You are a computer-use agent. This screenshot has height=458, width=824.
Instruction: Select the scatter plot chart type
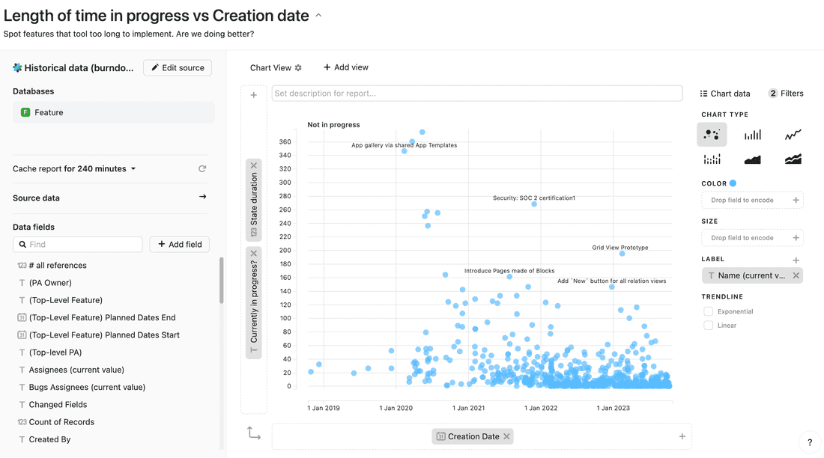(x=712, y=135)
